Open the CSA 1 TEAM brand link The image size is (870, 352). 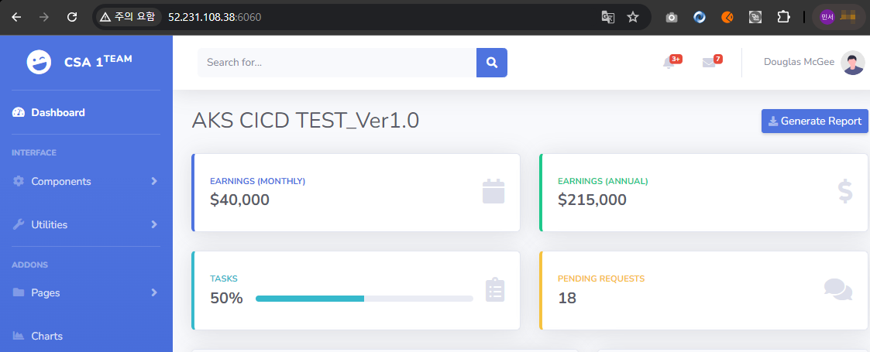pyautogui.click(x=98, y=61)
